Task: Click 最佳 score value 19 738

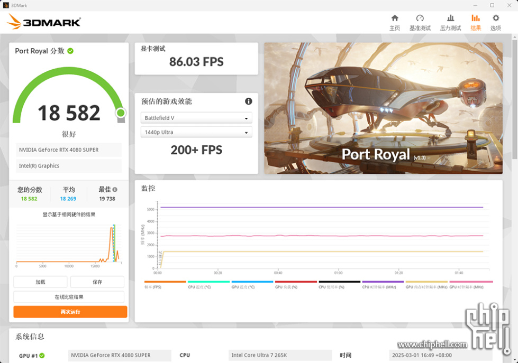Action: coord(107,199)
